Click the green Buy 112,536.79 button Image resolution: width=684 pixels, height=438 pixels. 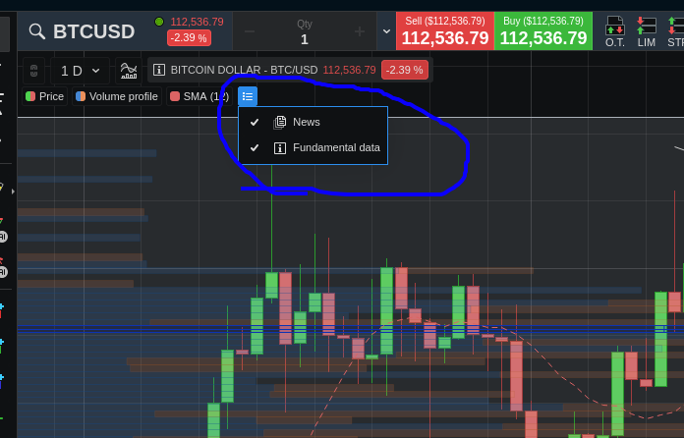[x=543, y=31]
